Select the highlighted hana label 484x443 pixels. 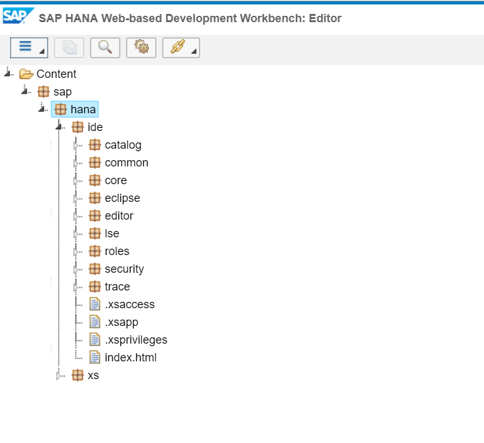(x=83, y=109)
